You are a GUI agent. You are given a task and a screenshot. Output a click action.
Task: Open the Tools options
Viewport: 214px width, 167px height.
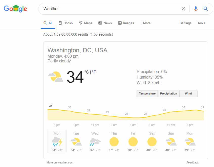tap(201, 23)
